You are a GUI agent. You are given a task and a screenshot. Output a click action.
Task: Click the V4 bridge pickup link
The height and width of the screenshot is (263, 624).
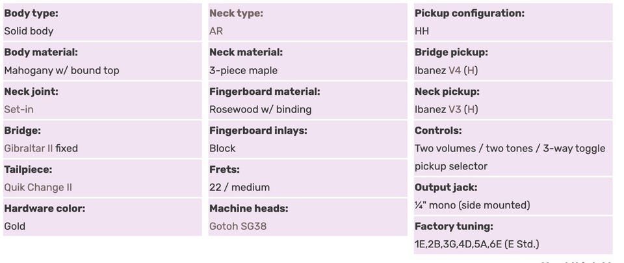(x=455, y=70)
